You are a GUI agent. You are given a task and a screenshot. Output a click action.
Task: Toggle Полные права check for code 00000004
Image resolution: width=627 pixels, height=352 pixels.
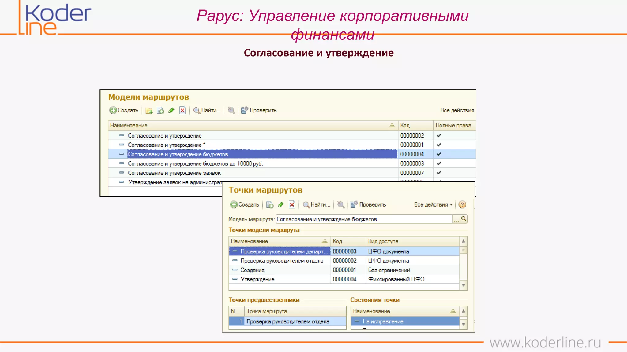439,154
